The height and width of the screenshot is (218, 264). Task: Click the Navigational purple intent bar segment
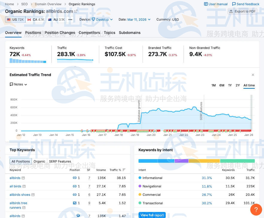coord(181,161)
